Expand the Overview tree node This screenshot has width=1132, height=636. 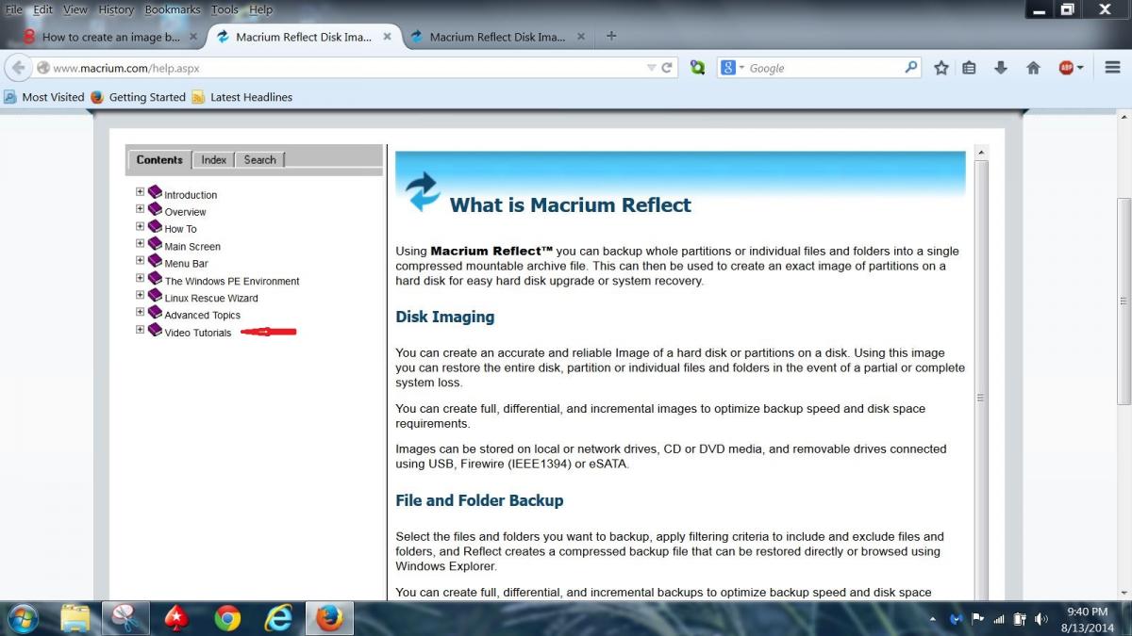pos(140,209)
